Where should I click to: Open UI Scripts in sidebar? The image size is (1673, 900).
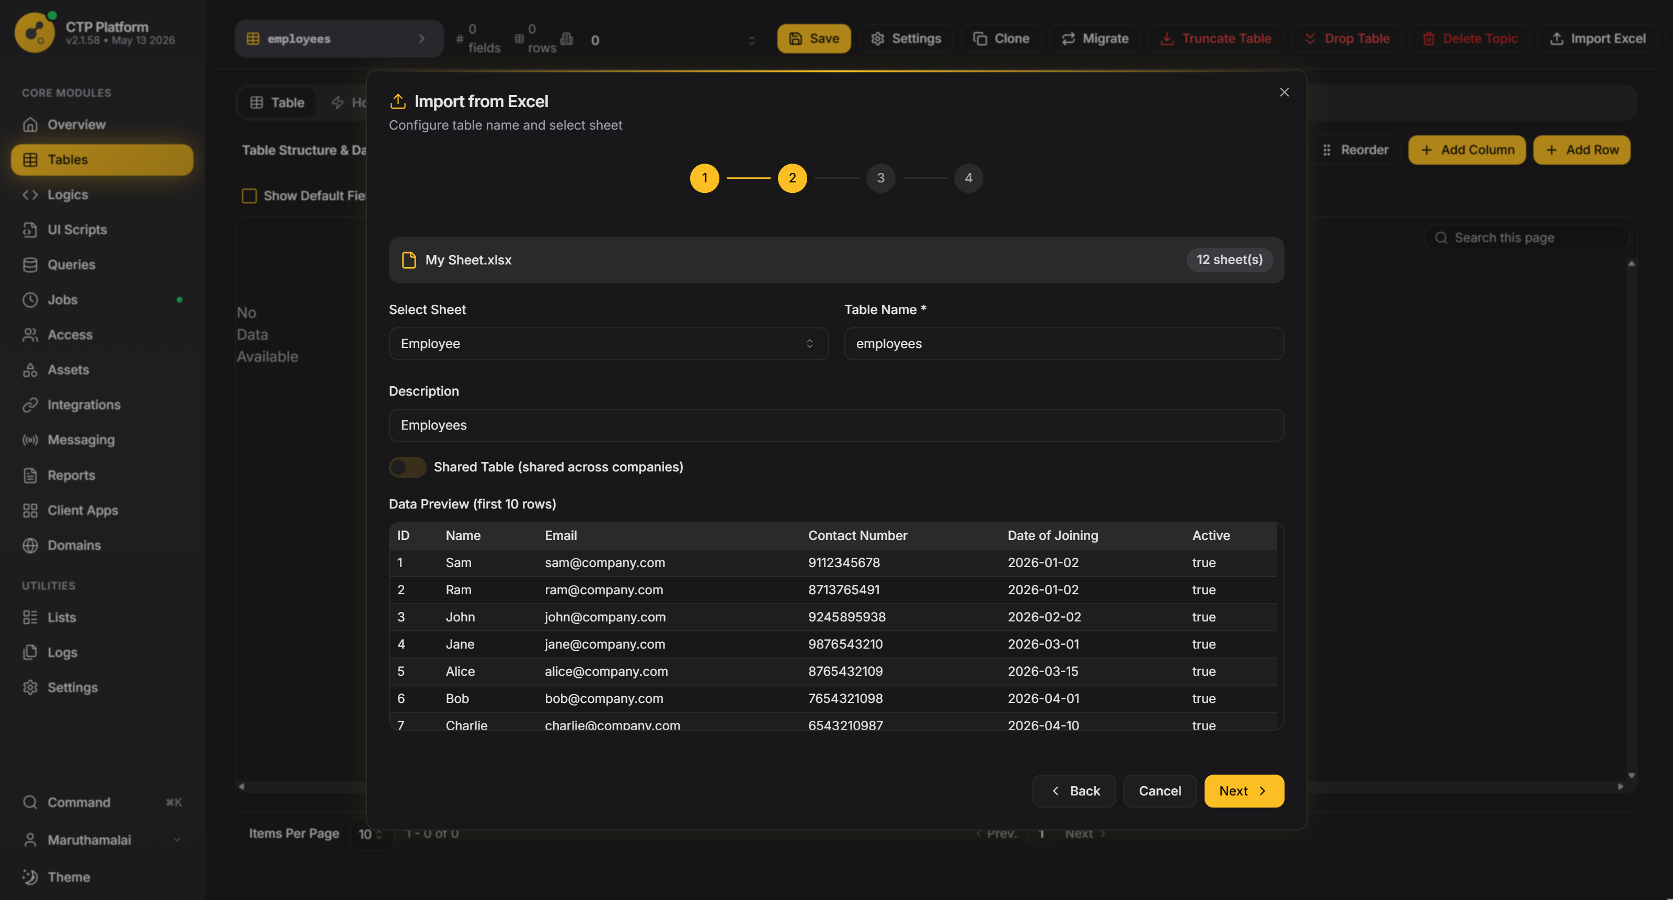coord(102,229)
